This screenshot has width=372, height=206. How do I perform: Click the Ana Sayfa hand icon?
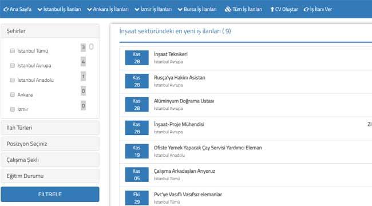(6, 9)
